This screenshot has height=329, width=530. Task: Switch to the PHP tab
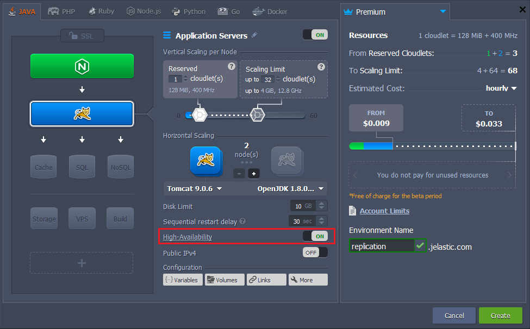click(x=61, y=11)
